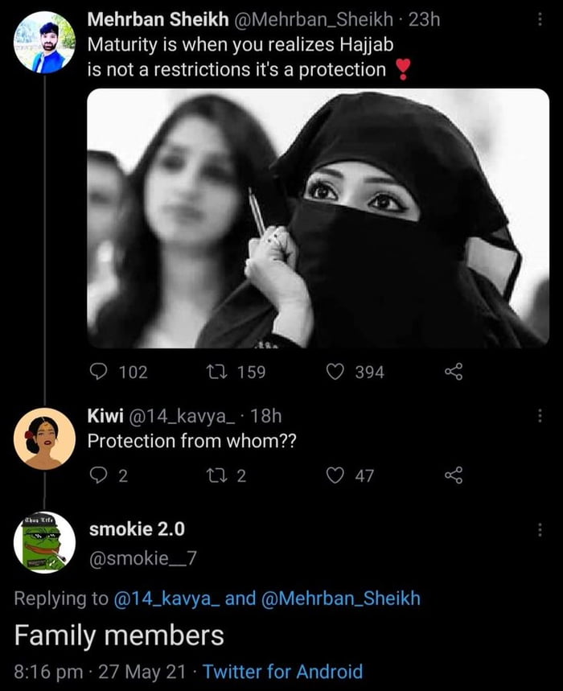The image size is (563, 691).
Task: Tap the Kiwi display name
Action: 105,416
